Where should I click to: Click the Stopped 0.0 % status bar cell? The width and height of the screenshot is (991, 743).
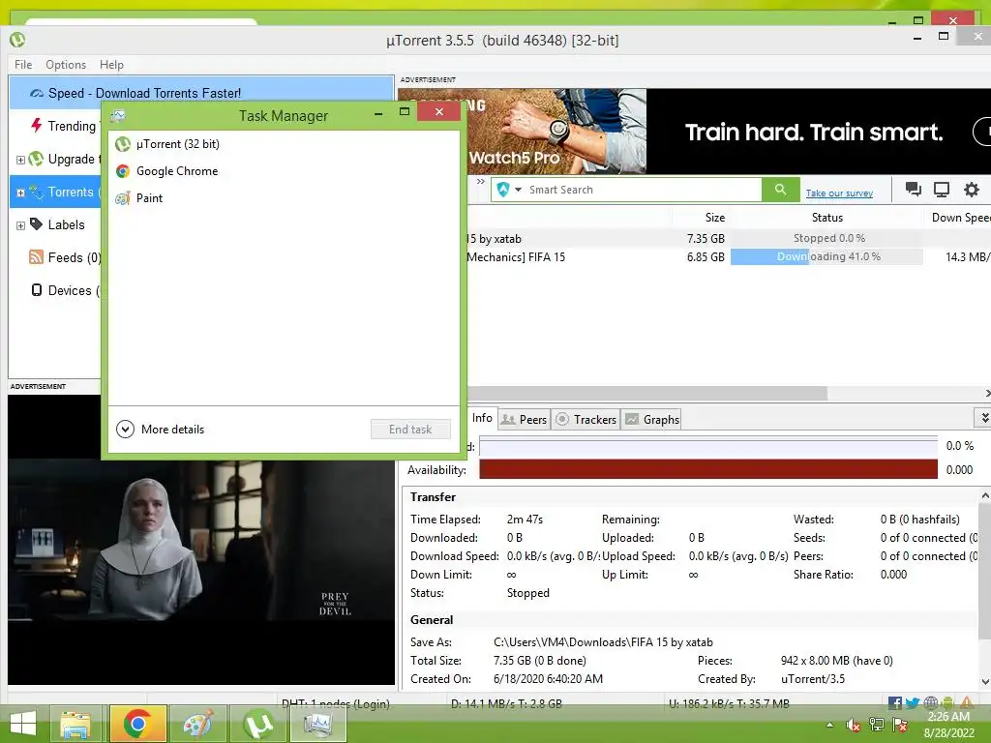[826, 238]
